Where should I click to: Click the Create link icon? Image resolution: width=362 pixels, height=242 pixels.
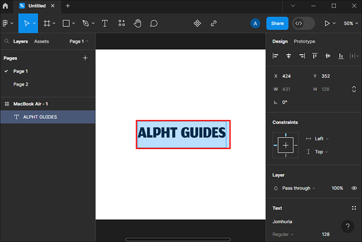pos(214,23)
